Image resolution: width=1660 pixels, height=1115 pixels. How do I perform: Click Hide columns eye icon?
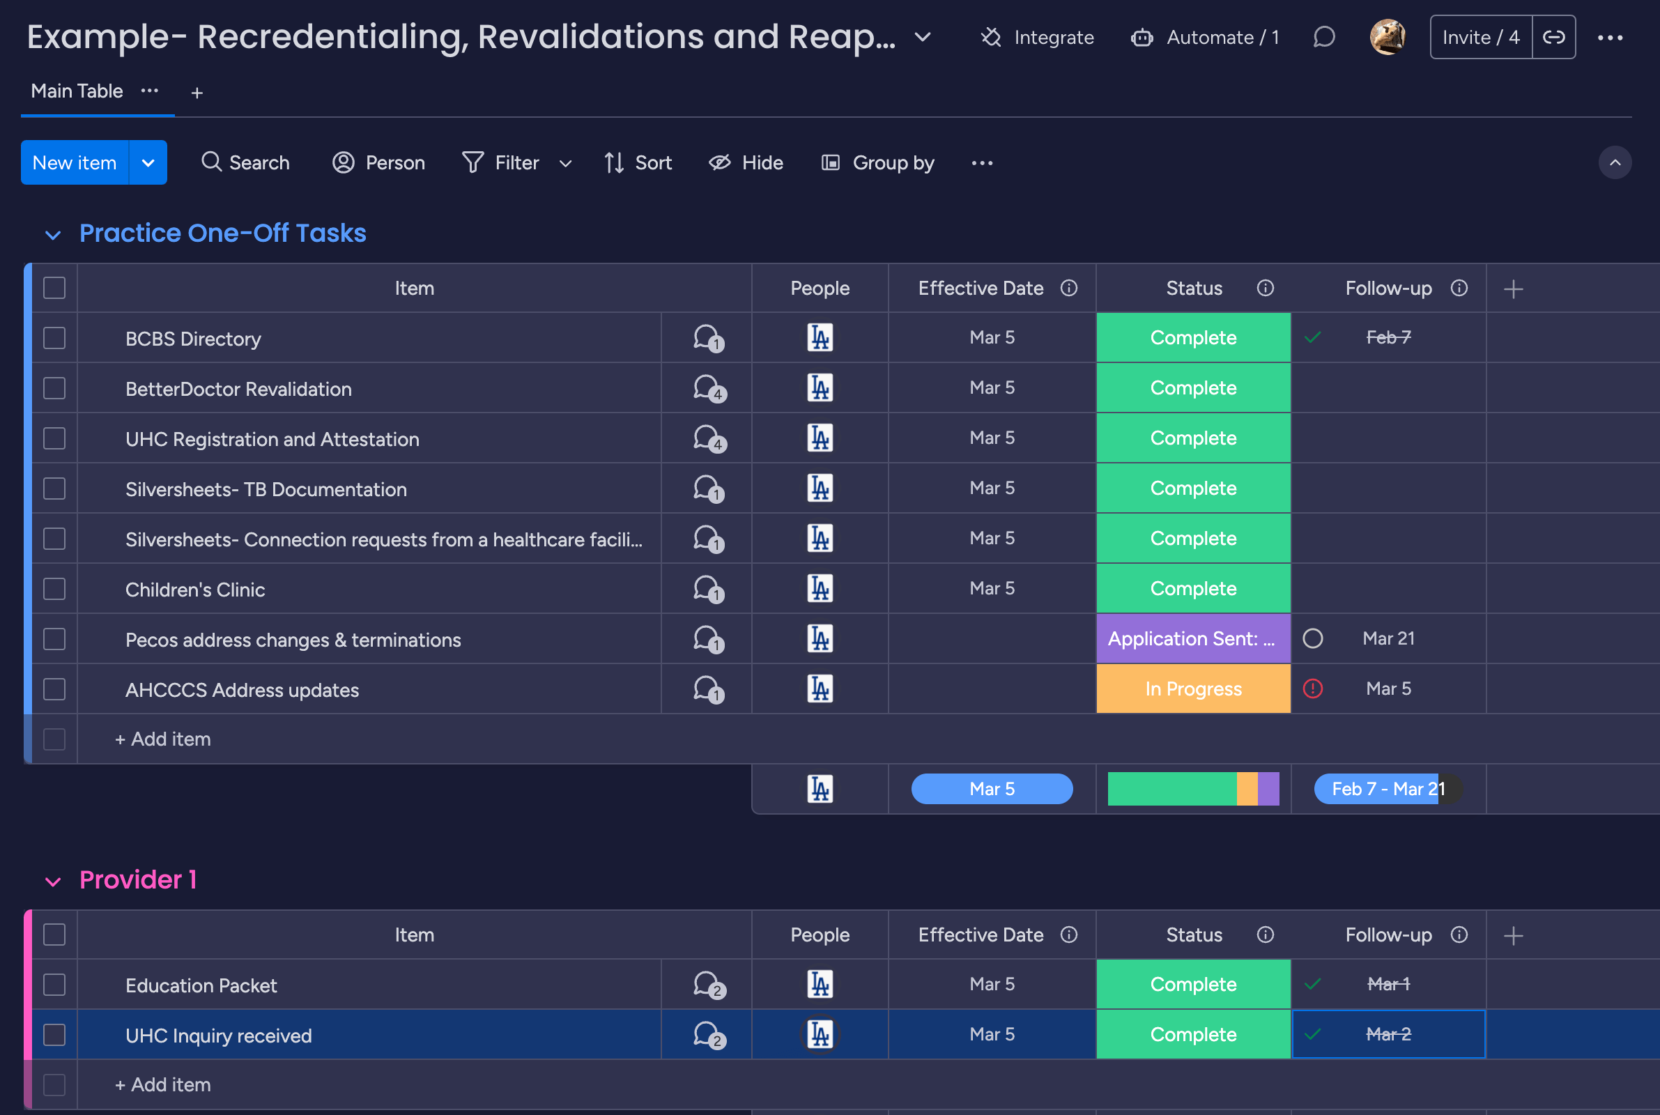719,163
